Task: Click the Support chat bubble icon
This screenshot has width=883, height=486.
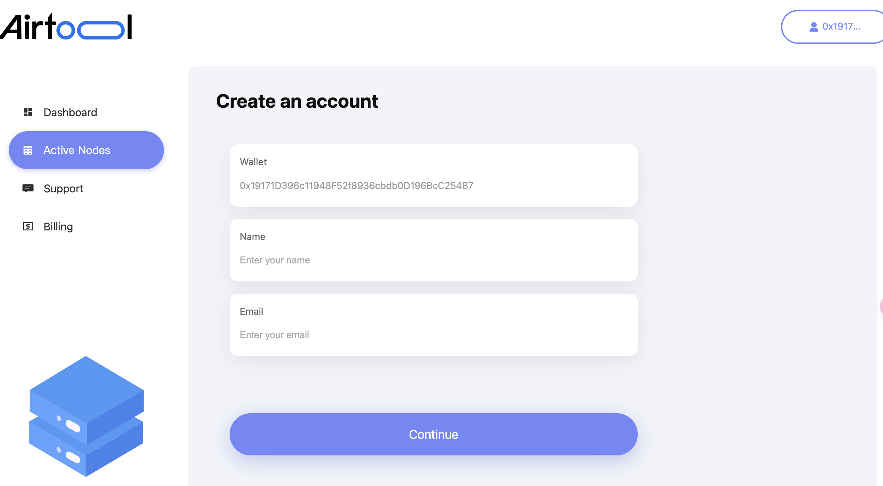Action: coord(28,188)
